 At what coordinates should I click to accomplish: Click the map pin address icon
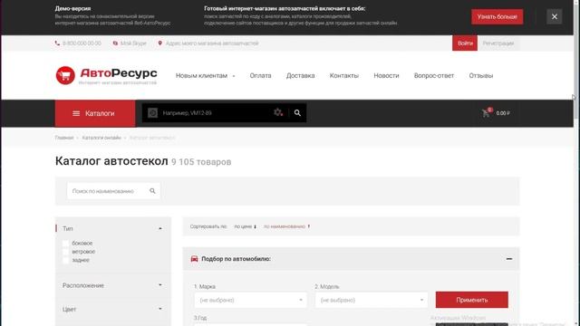pos(159,43)
